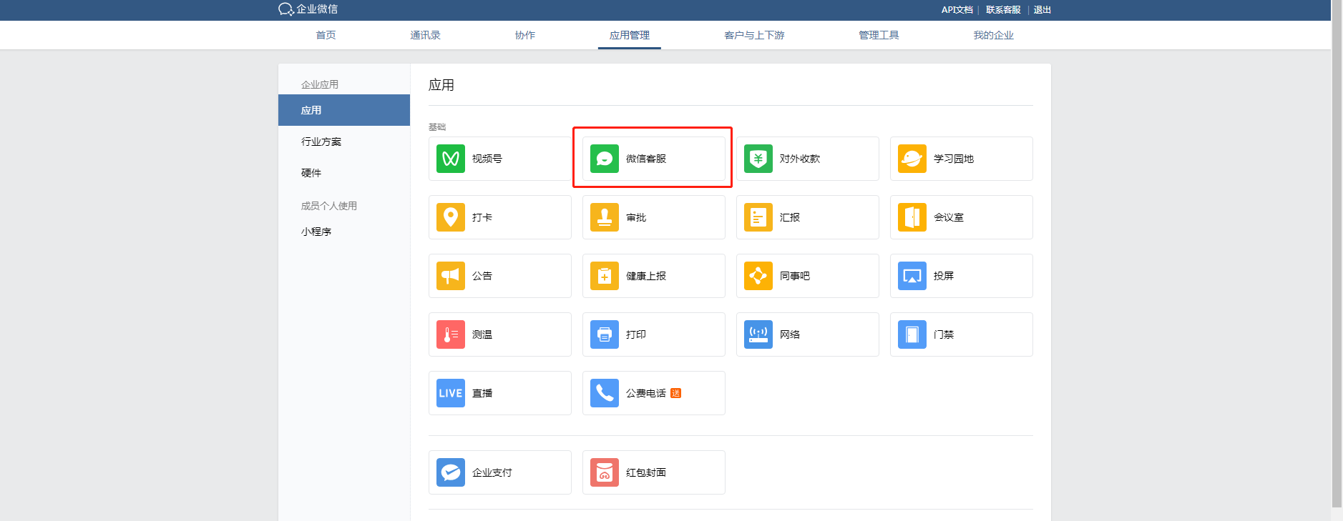Click the 企业微信 logo in header

coord(308,9)
